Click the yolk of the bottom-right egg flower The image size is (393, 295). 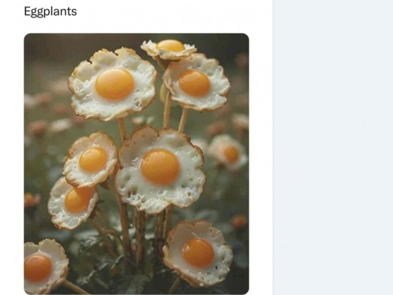point(198,253)
